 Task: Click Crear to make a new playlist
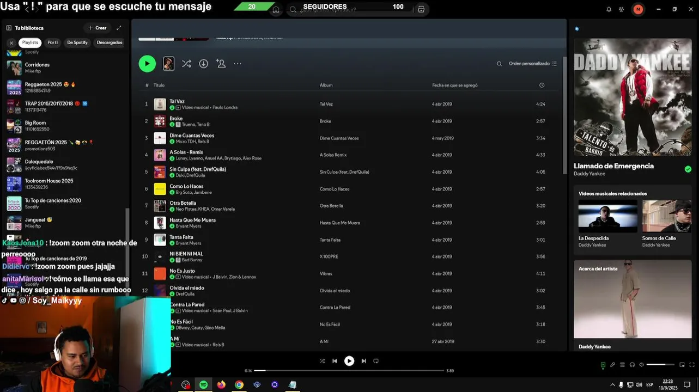[x=97, y=28]
